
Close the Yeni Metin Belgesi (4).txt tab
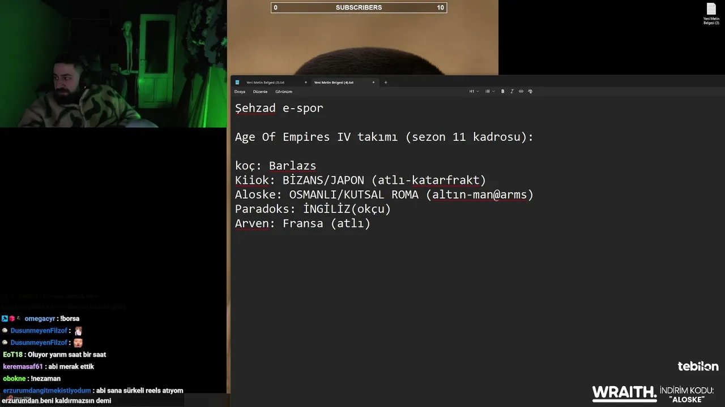click(x=373, y=83)
